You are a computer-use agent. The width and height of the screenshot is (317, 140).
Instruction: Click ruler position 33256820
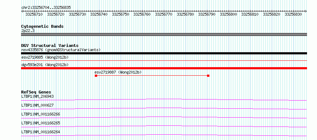pyautogui.click(x=271, y=14)
